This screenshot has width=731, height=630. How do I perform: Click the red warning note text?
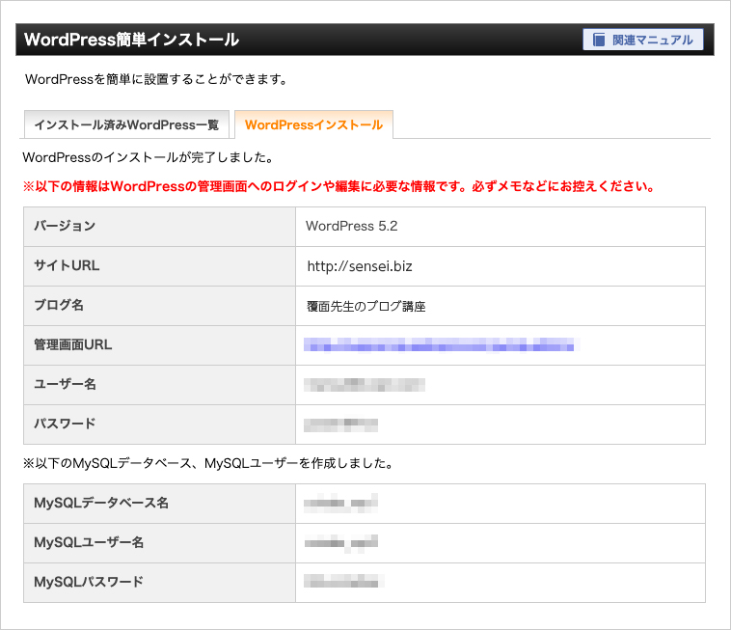coord(338,186)
